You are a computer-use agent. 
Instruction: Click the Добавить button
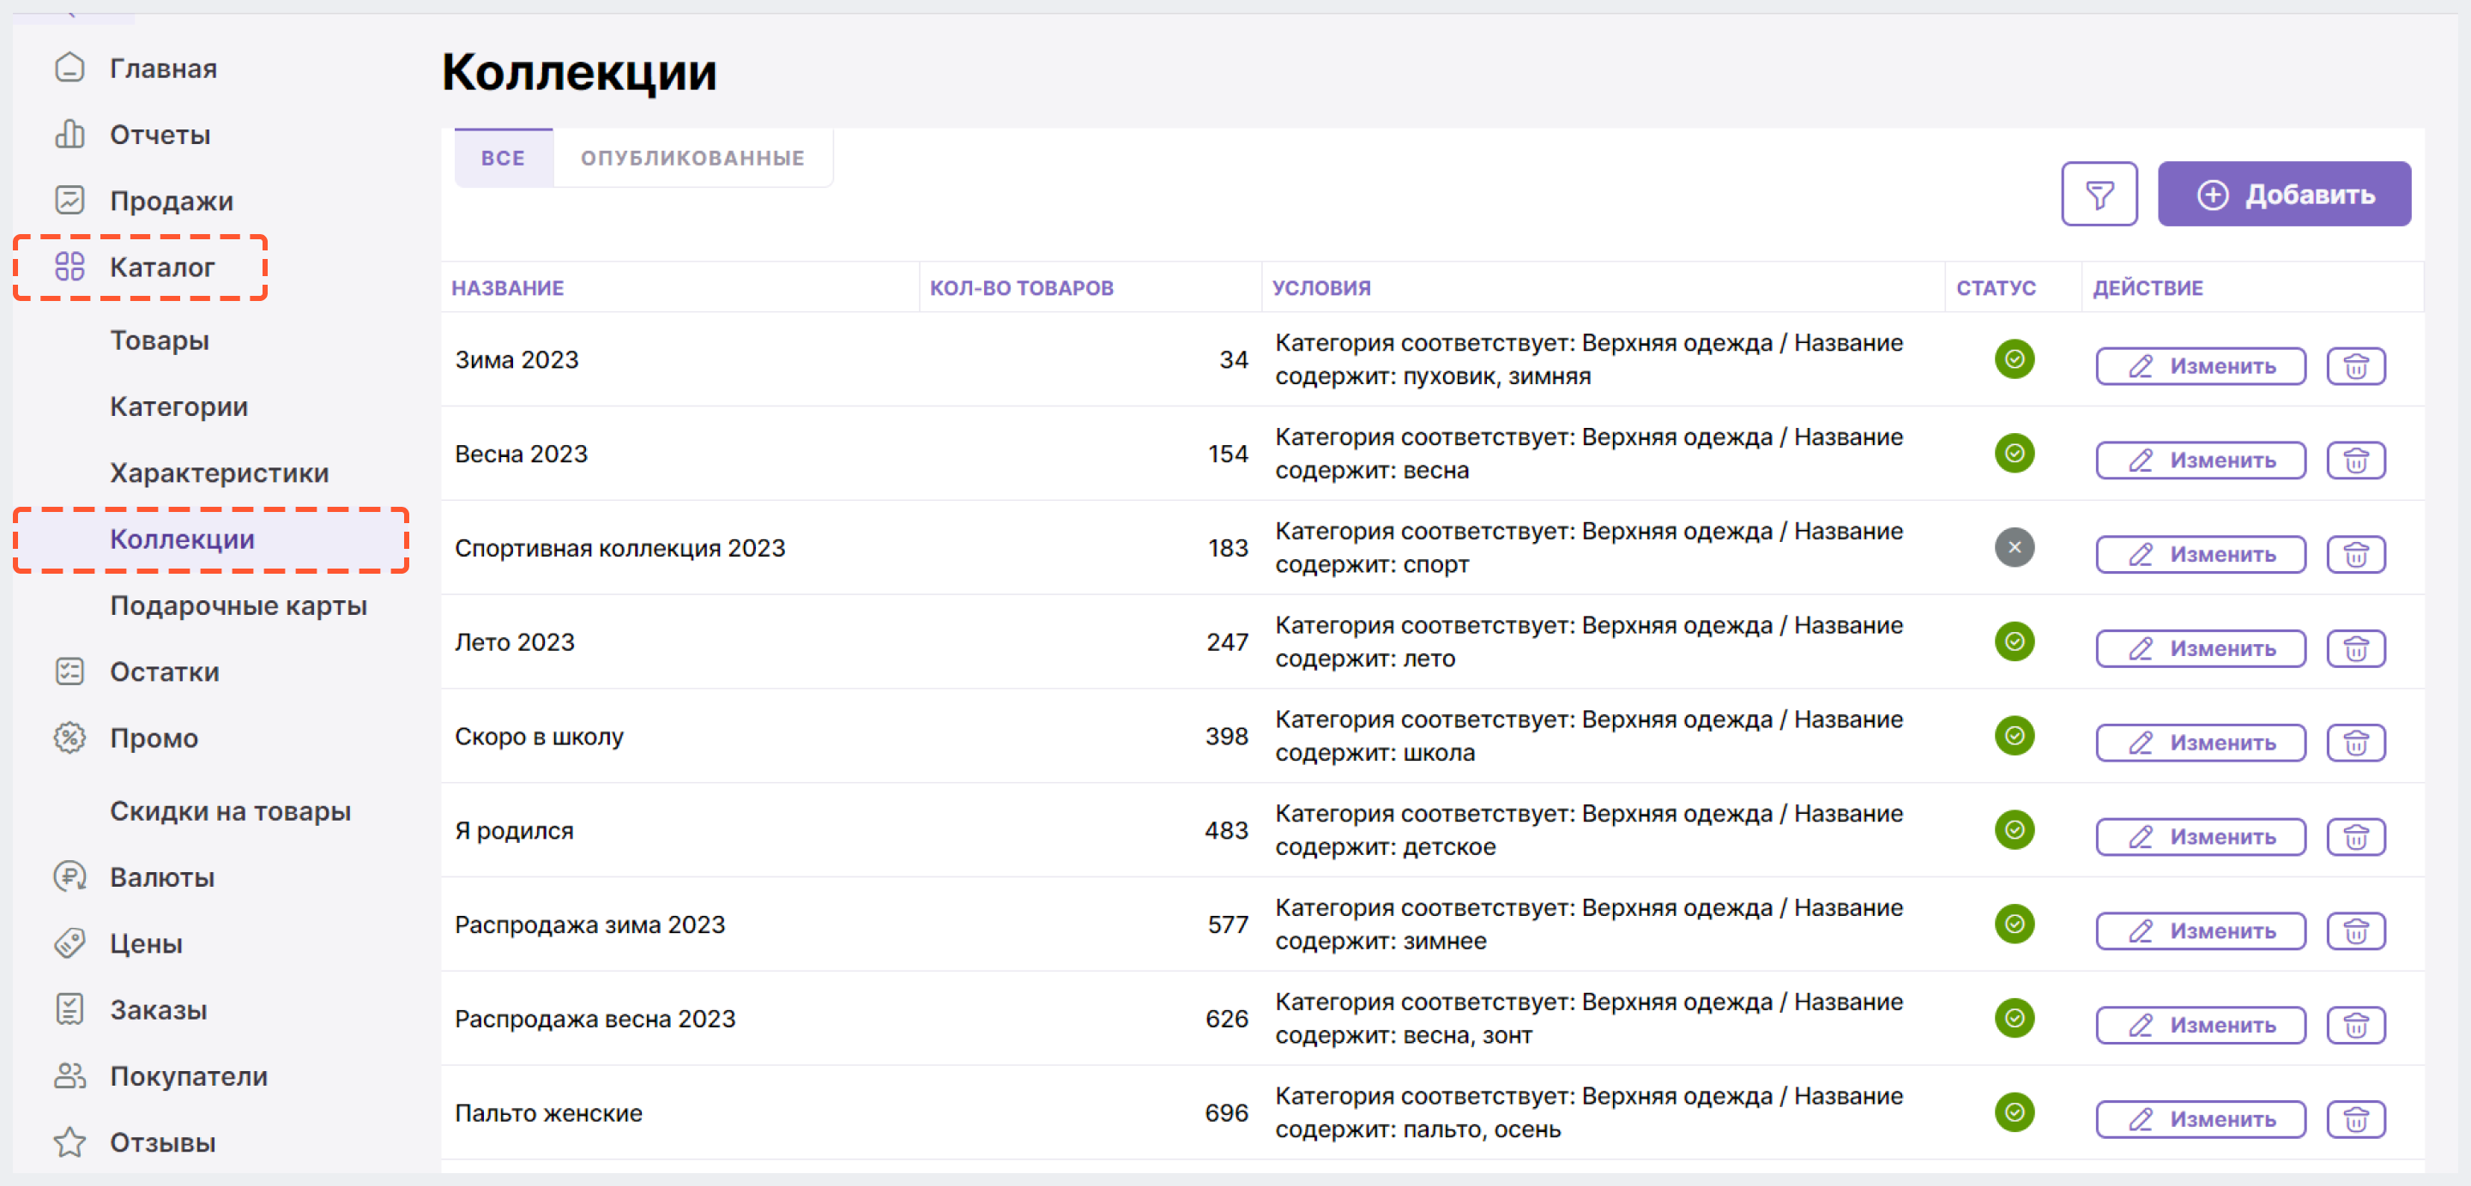pyautogui.click(x=2284, y=195)
